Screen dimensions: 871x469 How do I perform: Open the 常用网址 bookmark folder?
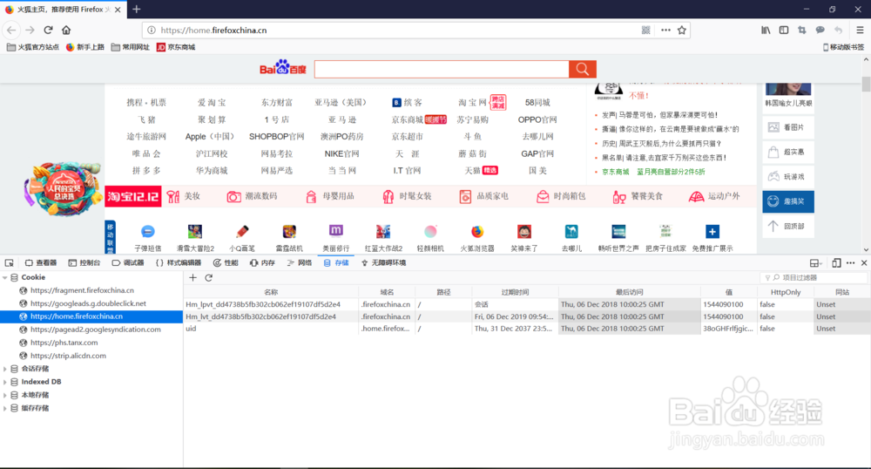[x=131, y=47]
